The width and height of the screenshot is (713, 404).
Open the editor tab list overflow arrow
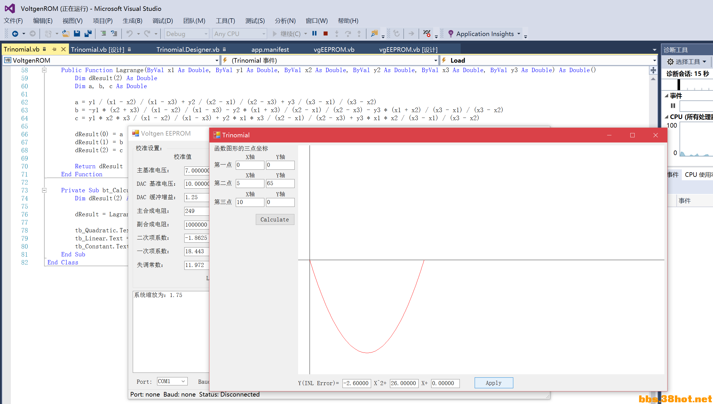(x=654, y=50)
